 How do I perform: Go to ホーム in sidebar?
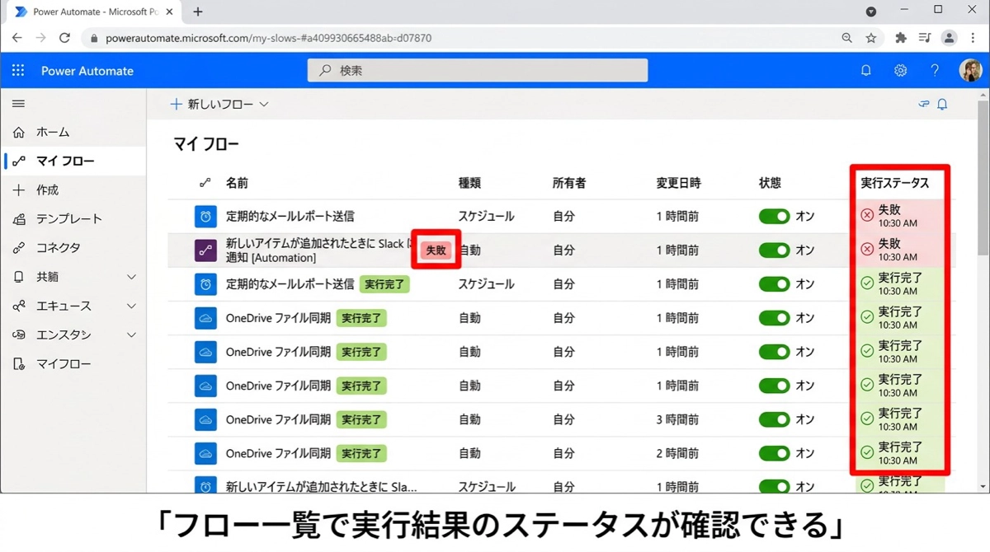tap(53, 132)
